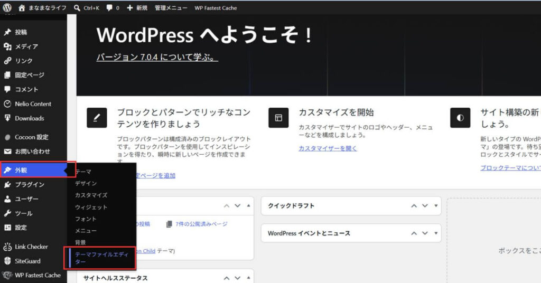This screenshot has width=541, height=283.
Task: Click the pencil block editor icon
Action: coord(97,118)
